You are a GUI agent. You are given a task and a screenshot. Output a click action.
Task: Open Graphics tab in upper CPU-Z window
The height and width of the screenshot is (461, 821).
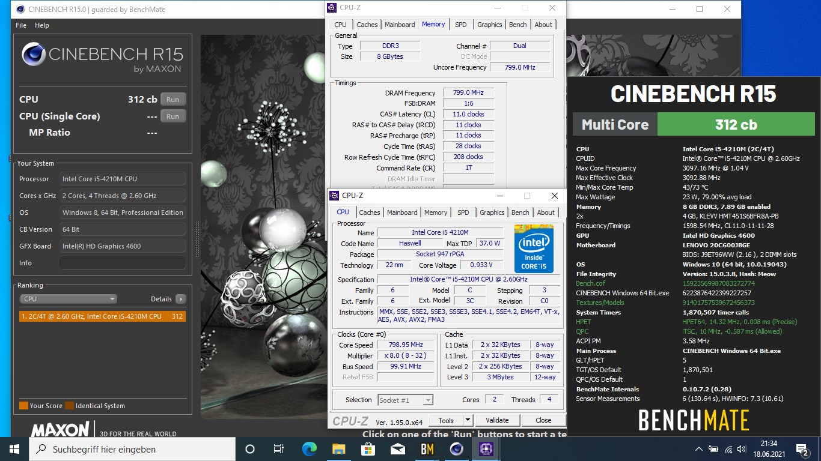490,25
